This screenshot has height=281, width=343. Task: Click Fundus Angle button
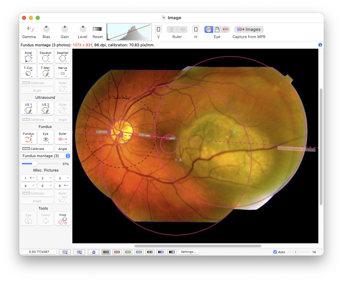[x=62, y=149]
